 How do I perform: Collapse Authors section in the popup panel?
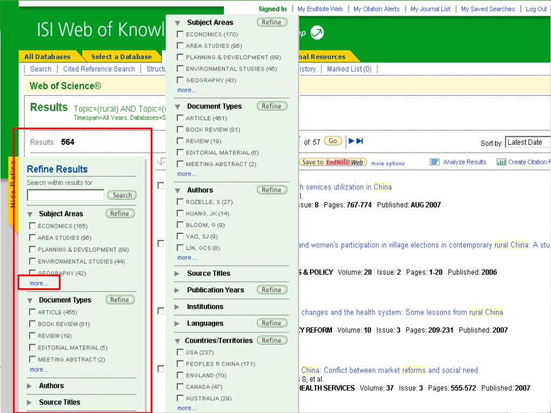[178, 191]
